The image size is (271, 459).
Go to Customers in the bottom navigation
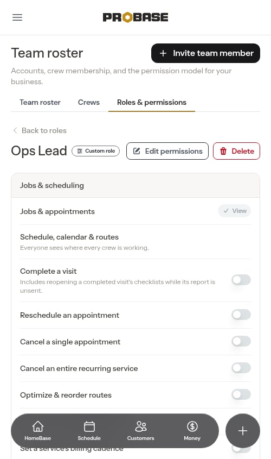(x=140, y=431)
